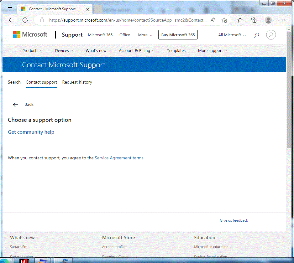Click the page vertical scrollbar thumb
Image resolution: width=294 pixels, height=263 pixels.
[x=289, y=90]
